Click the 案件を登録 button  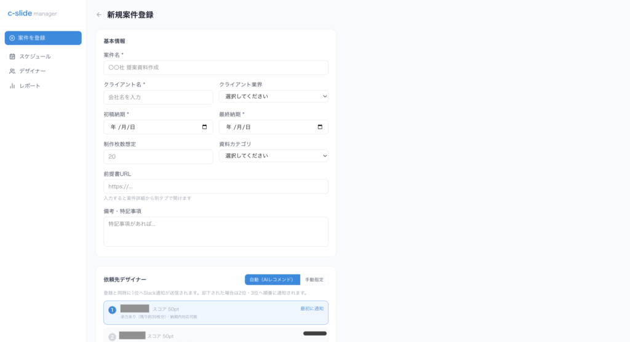pos(43,38)
